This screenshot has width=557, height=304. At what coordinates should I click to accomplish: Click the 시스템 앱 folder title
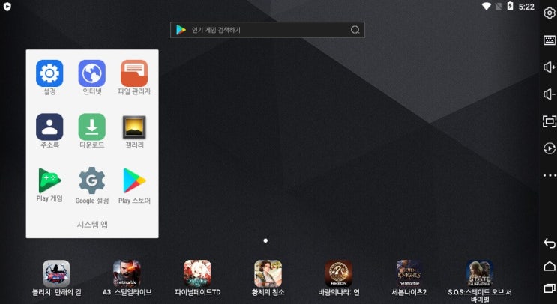click(92, 225)
